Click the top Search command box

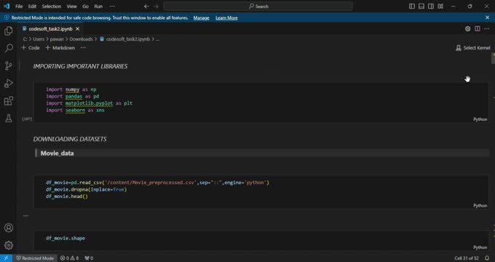(x=258, y=7)
